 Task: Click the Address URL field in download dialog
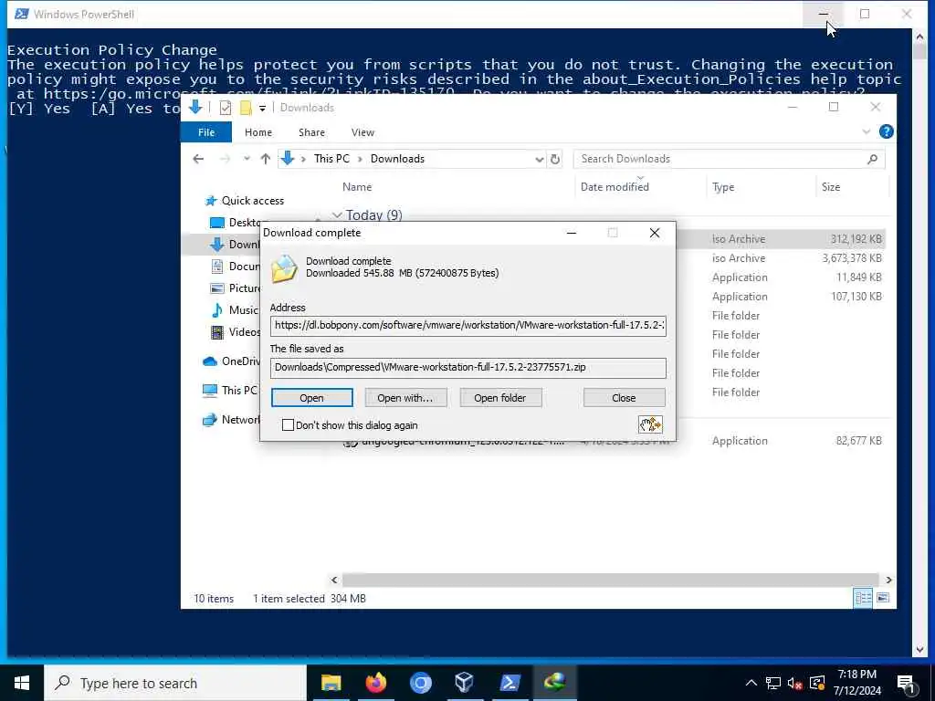(x=468, y=326)
